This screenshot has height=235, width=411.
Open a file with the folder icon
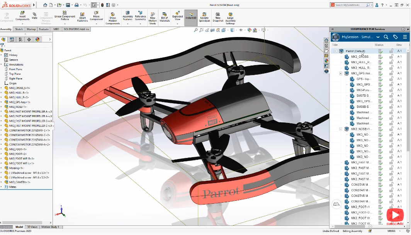tap(59, 5)
